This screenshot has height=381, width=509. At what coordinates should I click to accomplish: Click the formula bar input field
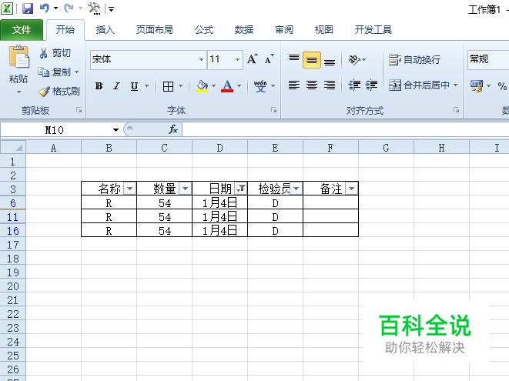(x=346, y=130)
